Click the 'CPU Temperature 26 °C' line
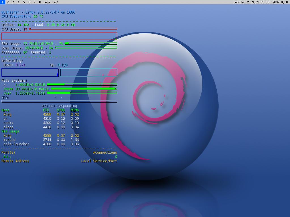The height and width of the screenshot is (217, 290). click(23, 17)
